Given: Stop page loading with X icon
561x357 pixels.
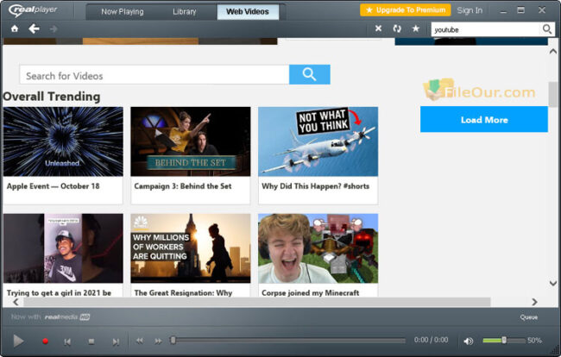Looking at the screenshot, I should pos(378,28).
